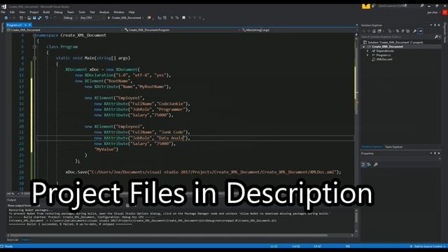Expand the Program.cs node

367,55
